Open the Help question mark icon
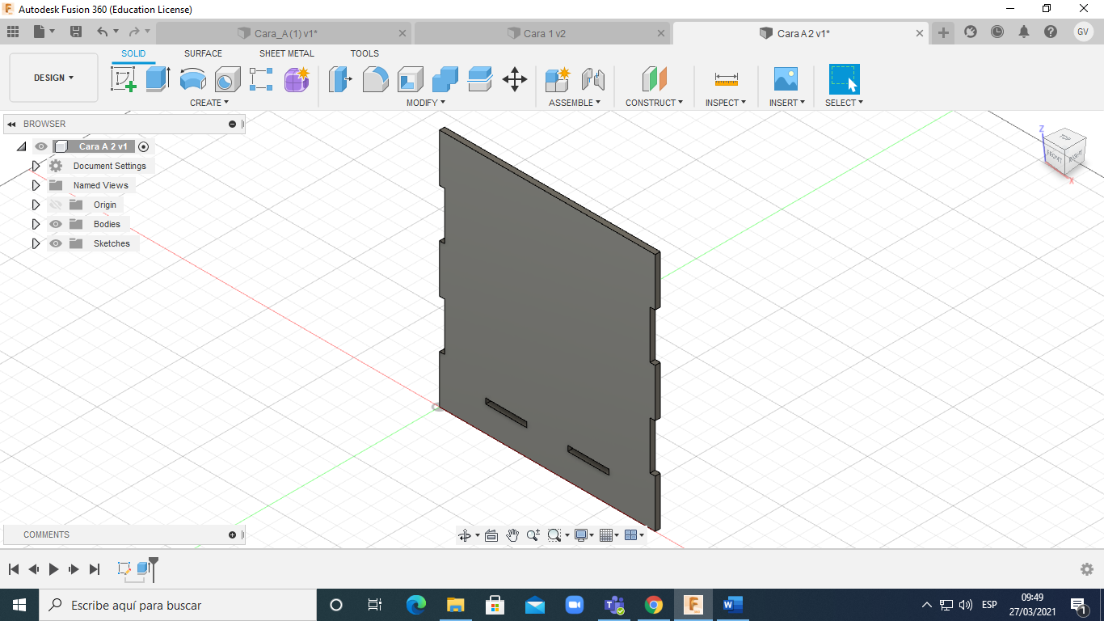The image size is (1104, 621). [x=1051, y=32]
